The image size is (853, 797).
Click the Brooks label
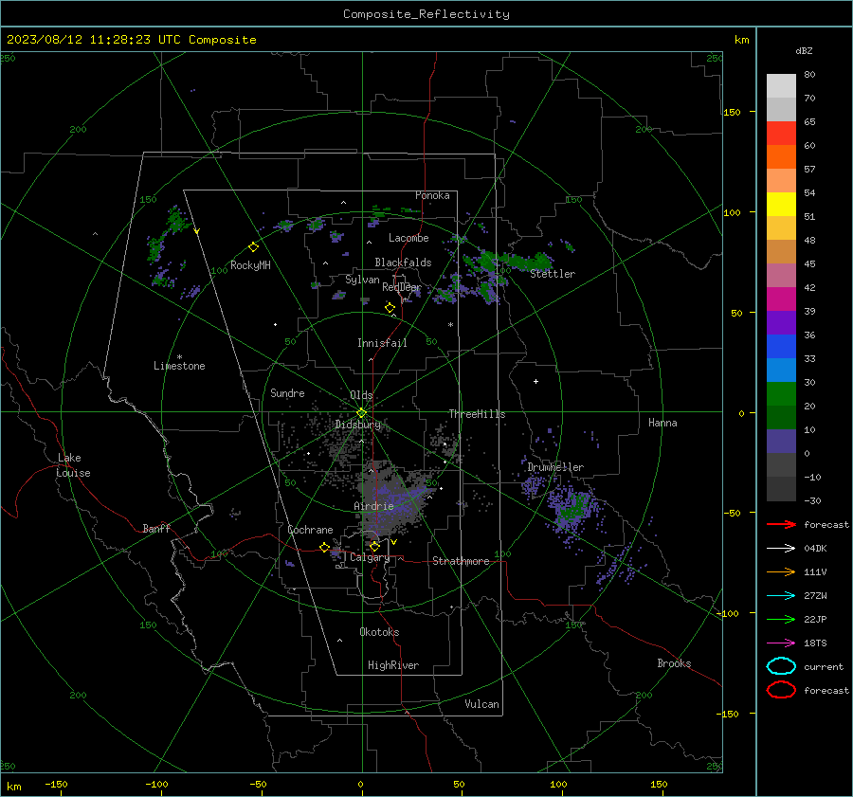coord(674,663)
